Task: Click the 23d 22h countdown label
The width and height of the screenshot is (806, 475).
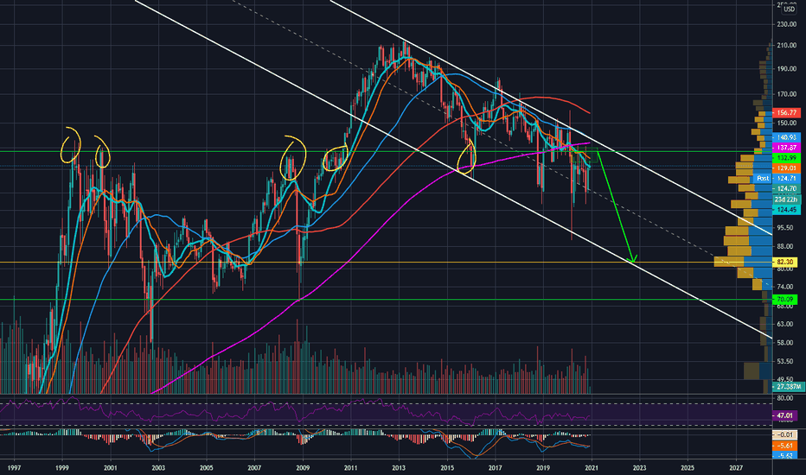Action: coord(786,199)
